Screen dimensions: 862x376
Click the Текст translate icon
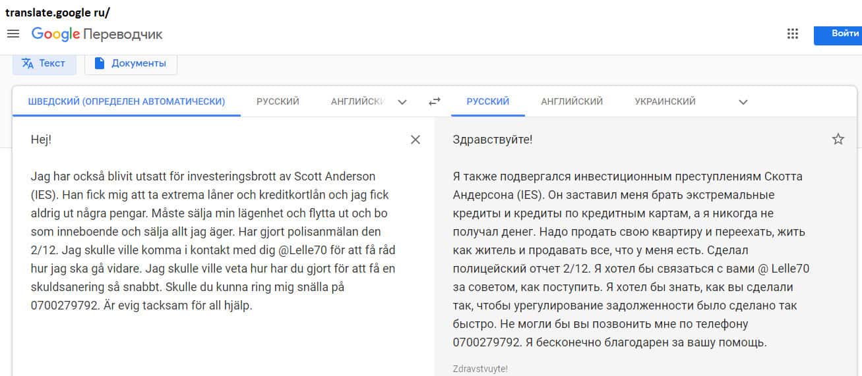pos(28,63)
